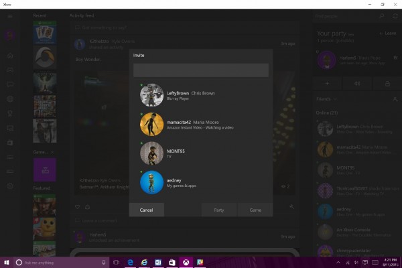This screenshot has width=402, height=268.
Task: Expand the Friends dropdown
Action: [x=326, y=99]
